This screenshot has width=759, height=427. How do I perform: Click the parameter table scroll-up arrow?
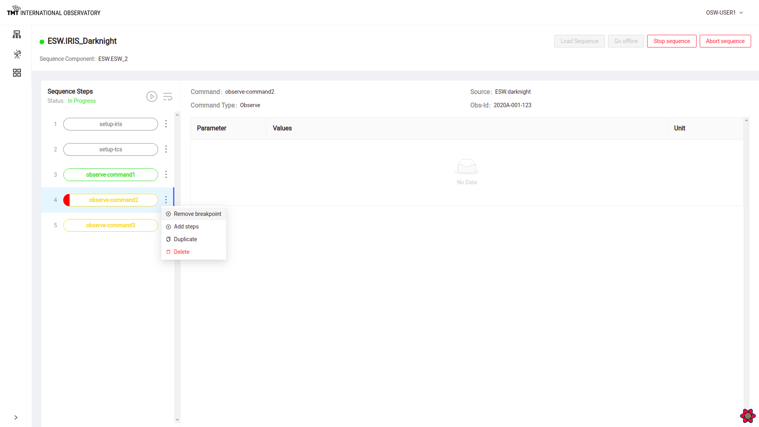click(x=746, y=120)
